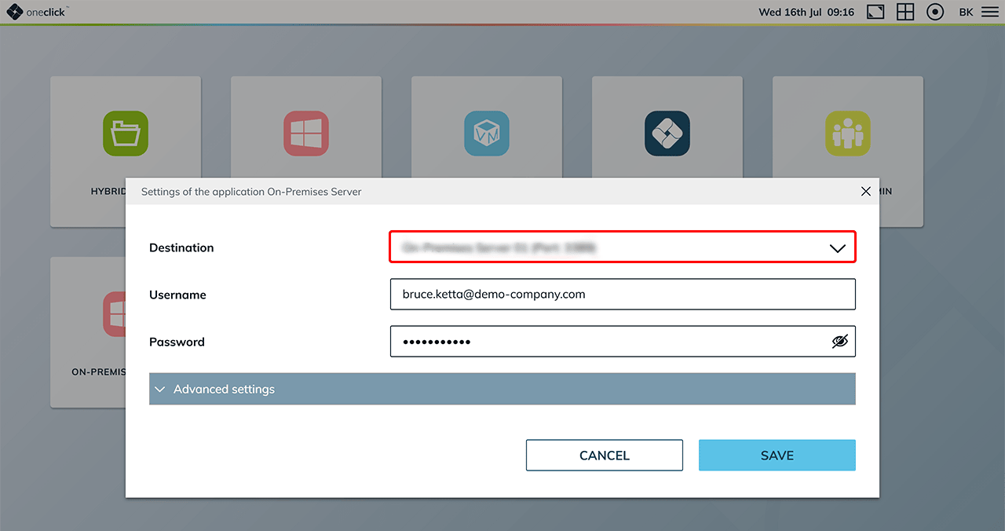Open the BK user profile menu

(x=966, y=12)
